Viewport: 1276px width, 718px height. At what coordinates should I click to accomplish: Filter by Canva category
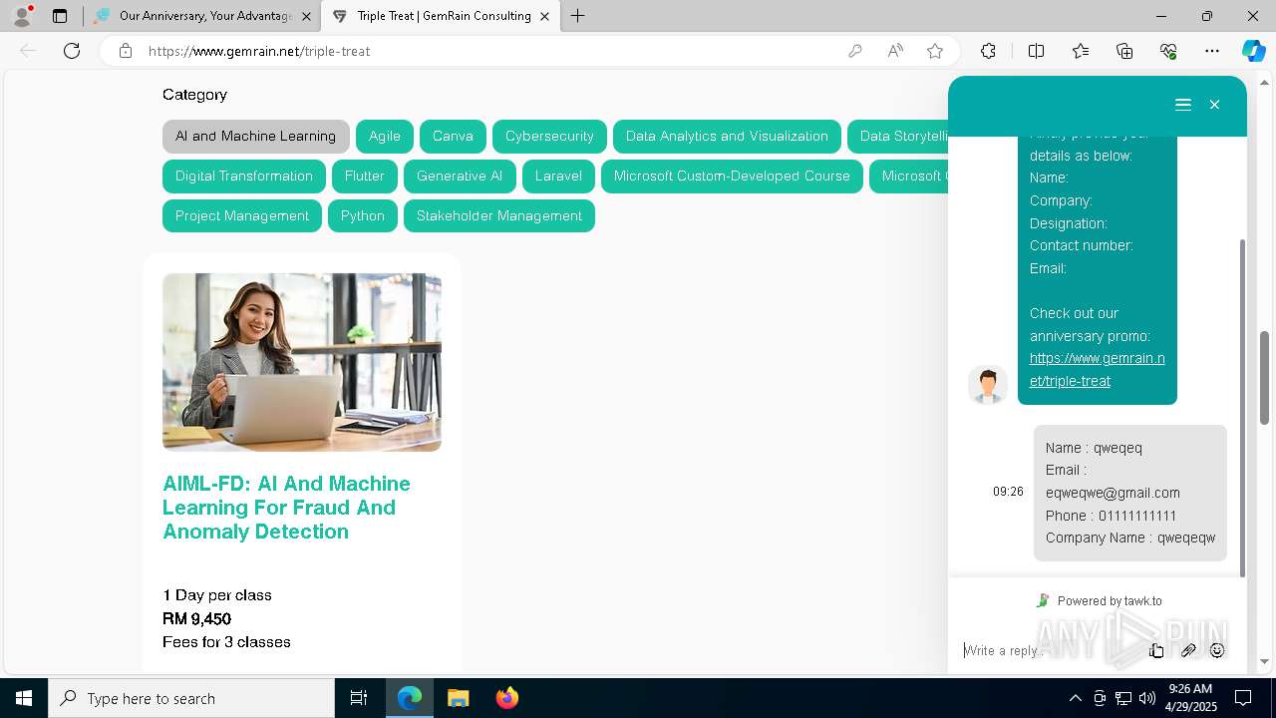coord(453,136)
